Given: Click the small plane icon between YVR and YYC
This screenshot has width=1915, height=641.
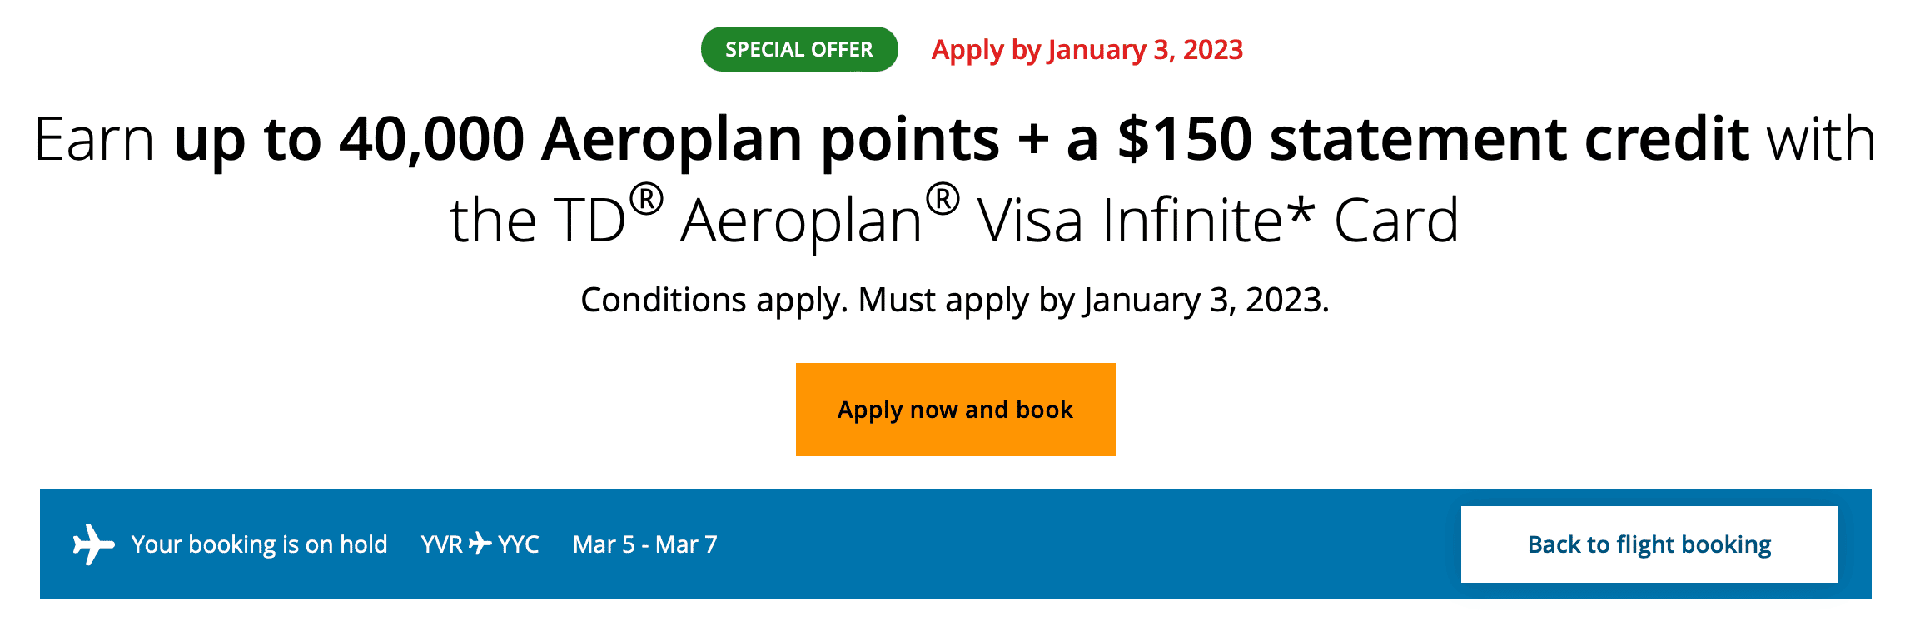Looking at the screenshot, I should 480,544.
